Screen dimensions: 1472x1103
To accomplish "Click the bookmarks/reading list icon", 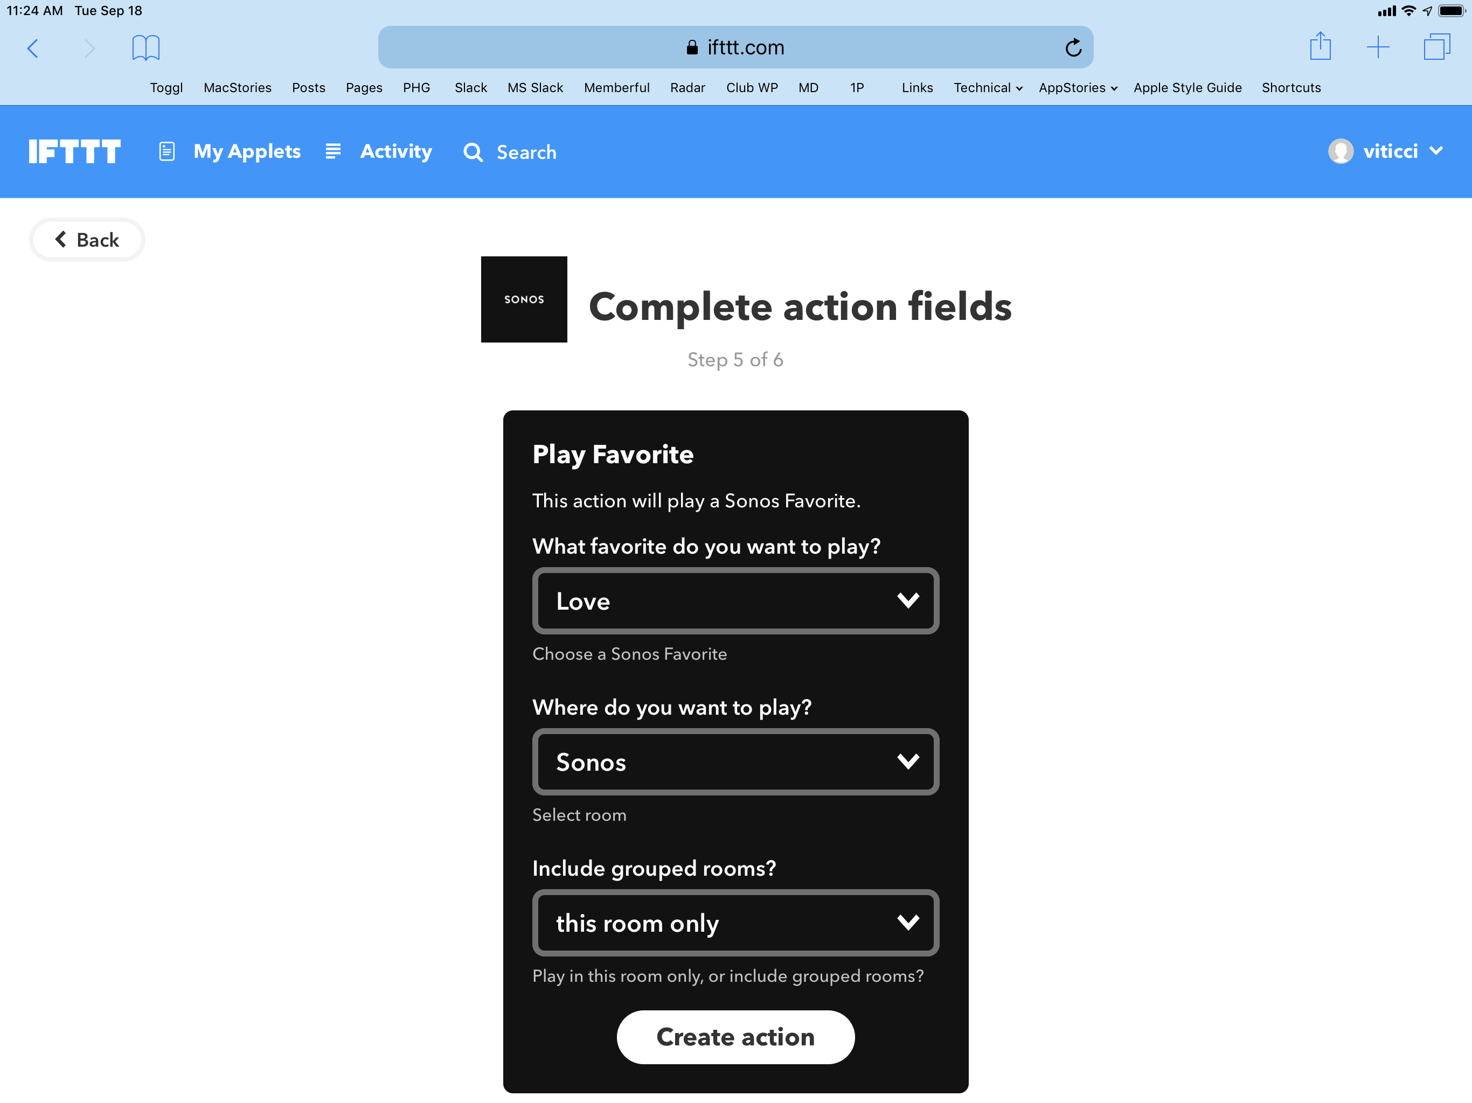I will (145, 46).
